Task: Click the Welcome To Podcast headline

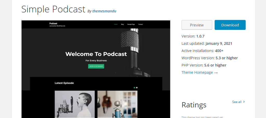Action: coord(96,54)
